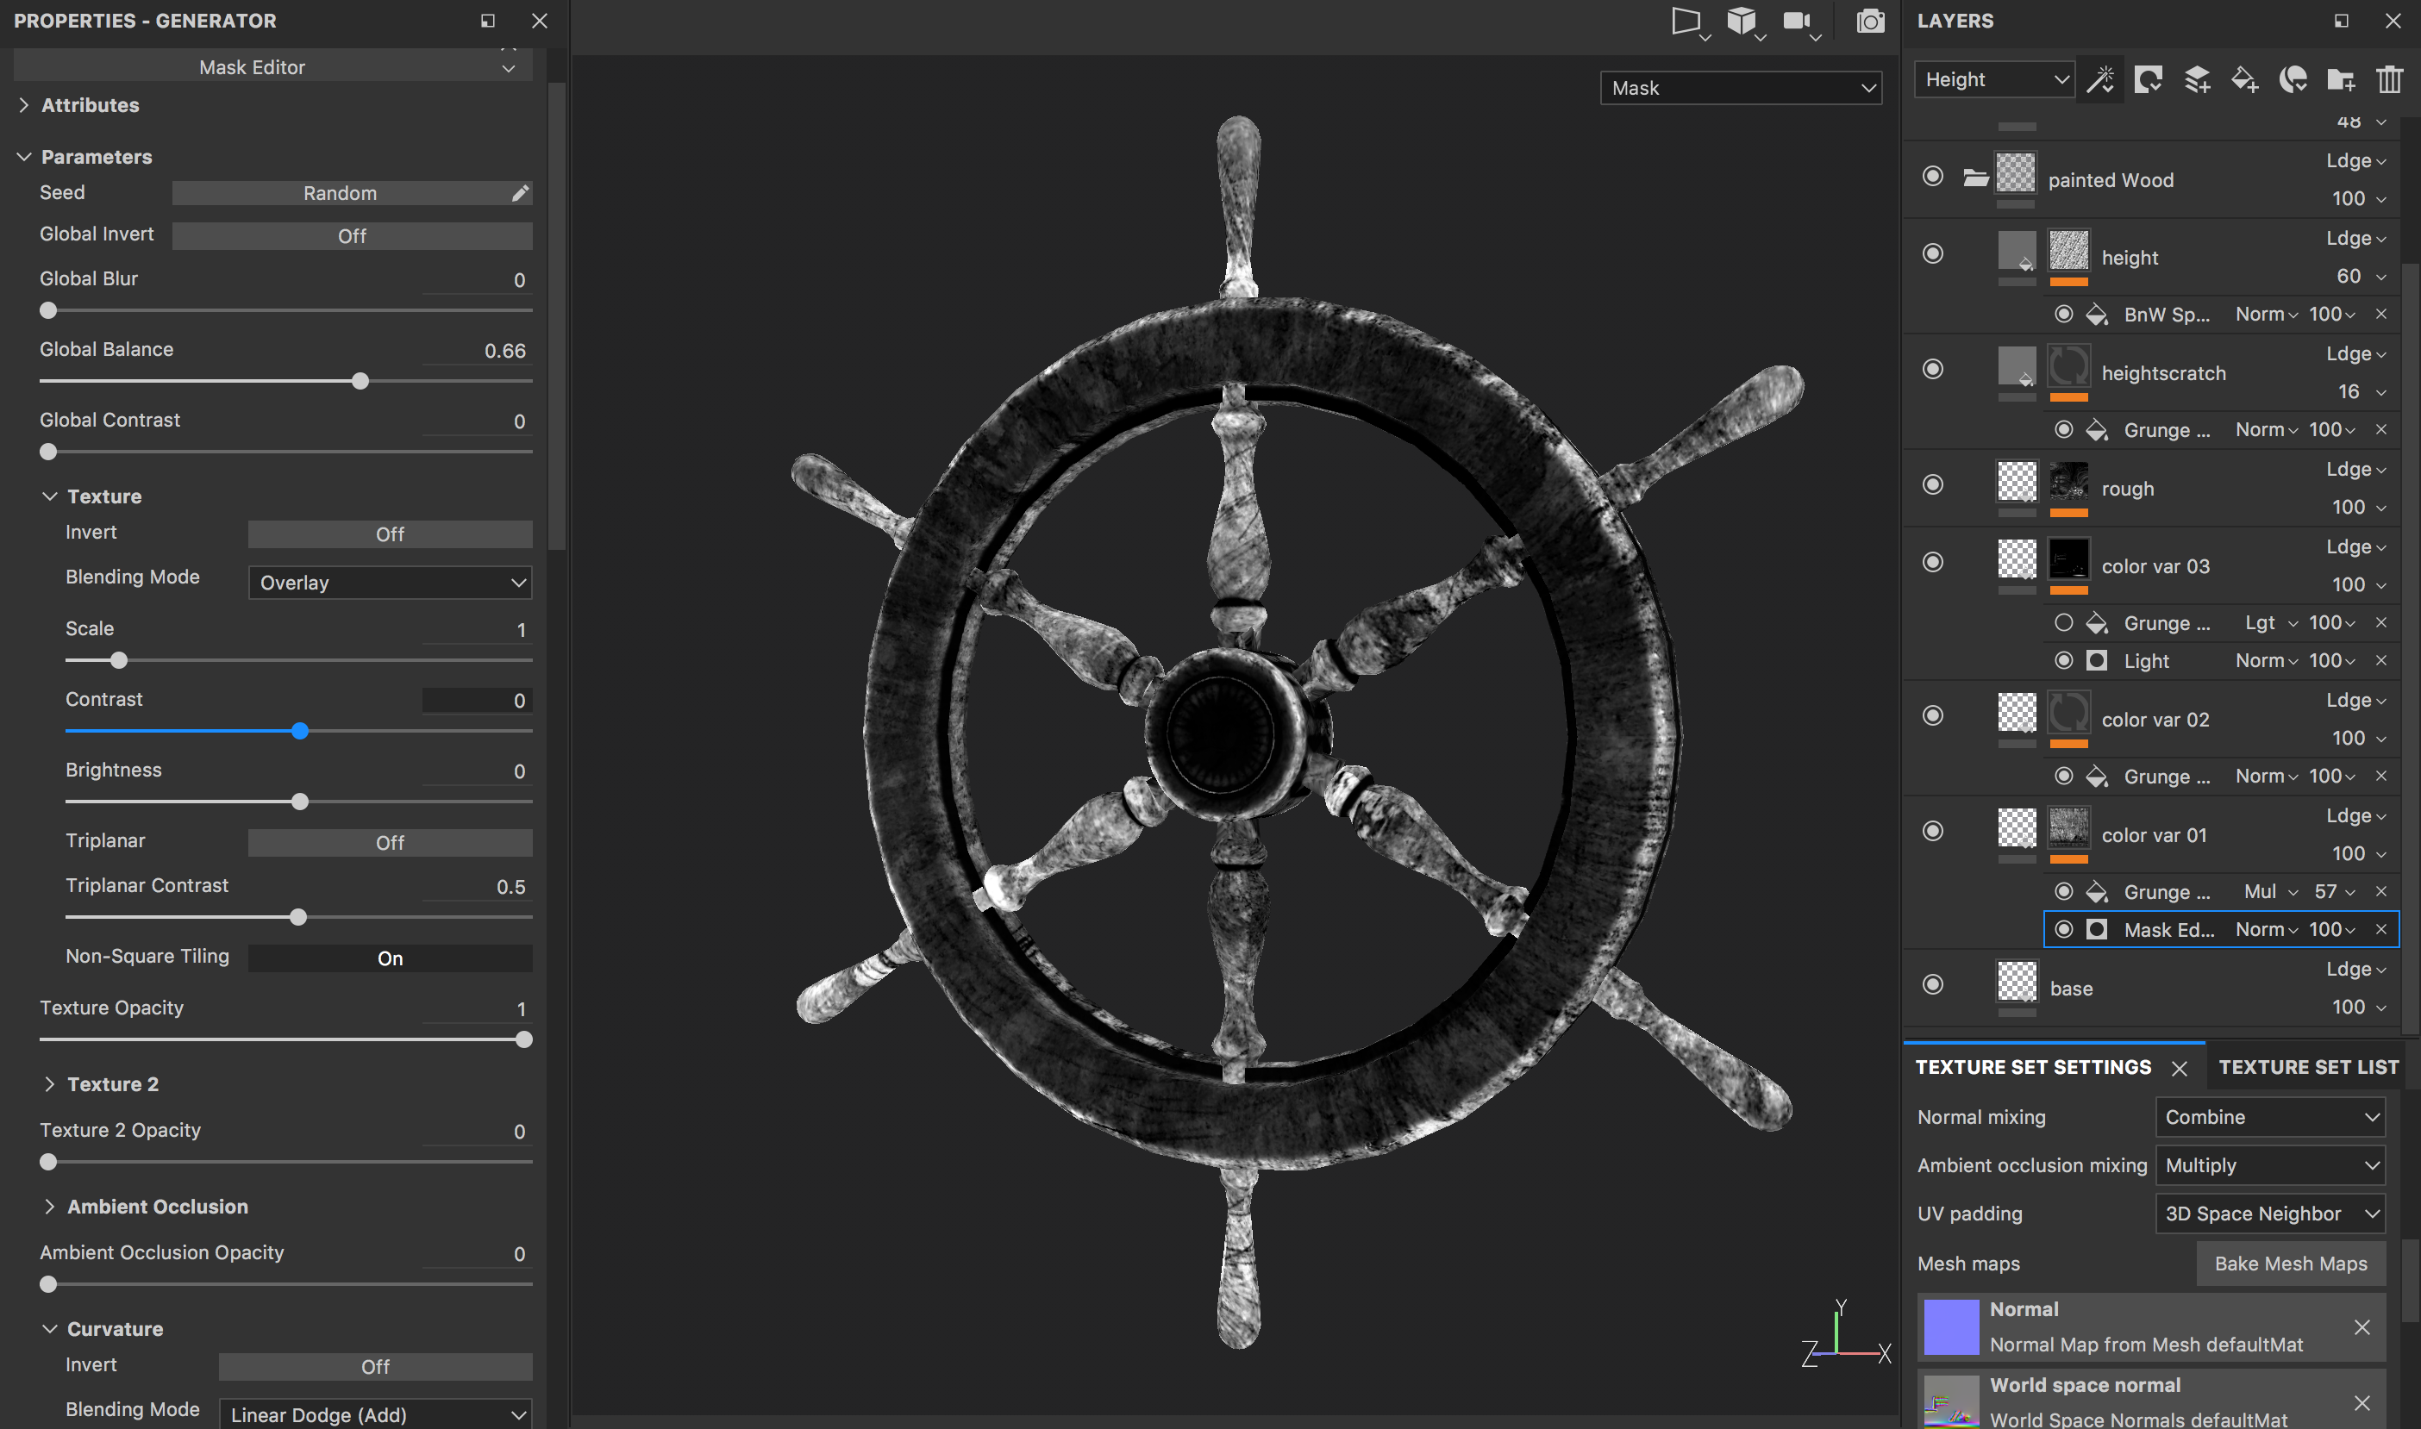The width and height of the screenshot is (2421, 1429).
Task: Switch to the TEXTURE SET LIST tab
Action: (x=2307, y=1067)
